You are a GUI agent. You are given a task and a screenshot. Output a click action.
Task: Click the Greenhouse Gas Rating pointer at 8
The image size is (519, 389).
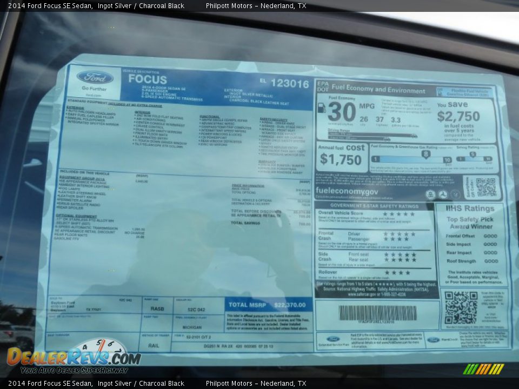(425, 153)
